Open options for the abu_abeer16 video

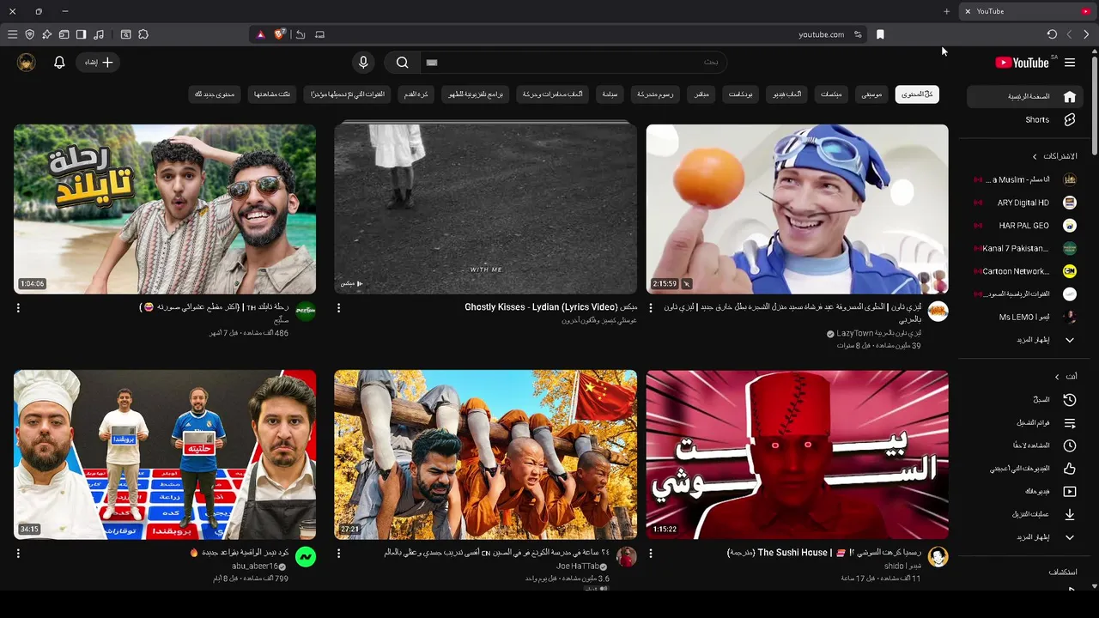click(18, 554)
